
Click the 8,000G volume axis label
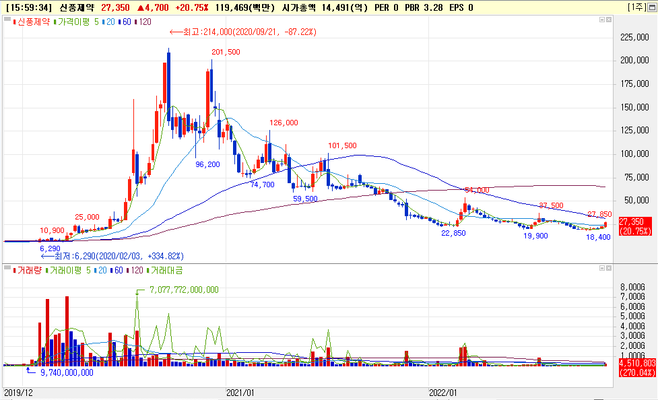pos(632,287)
